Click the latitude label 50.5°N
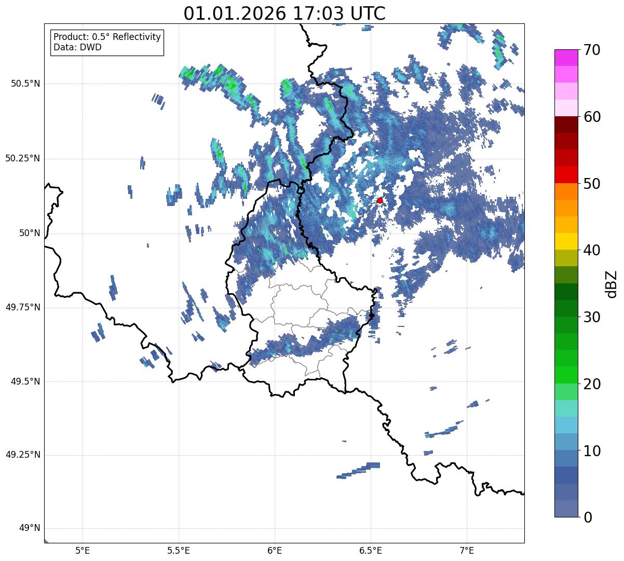The width and height of the screenshot is (624, 561). click(25, 84)
